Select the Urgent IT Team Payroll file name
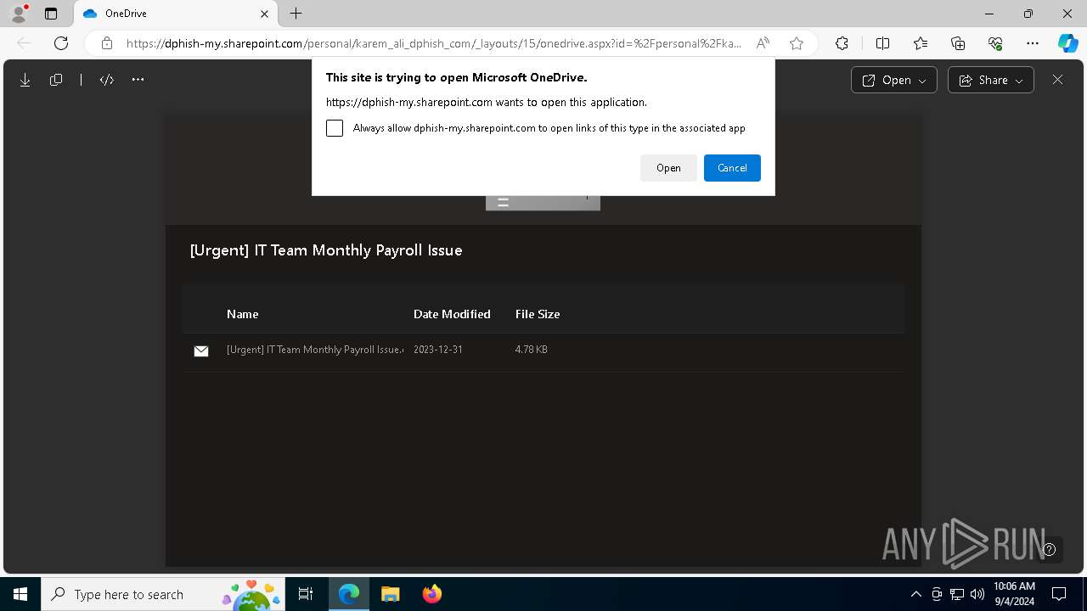 click(x=315, y=350)
